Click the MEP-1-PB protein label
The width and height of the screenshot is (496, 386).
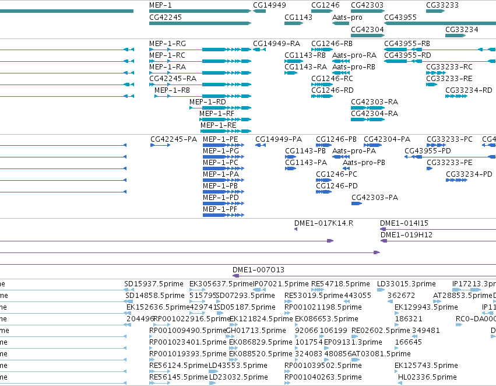220,186
